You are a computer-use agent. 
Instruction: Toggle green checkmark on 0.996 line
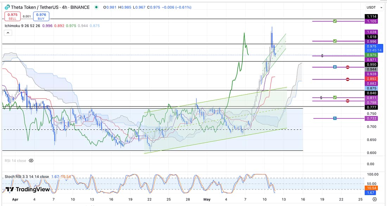coord(335,41)
